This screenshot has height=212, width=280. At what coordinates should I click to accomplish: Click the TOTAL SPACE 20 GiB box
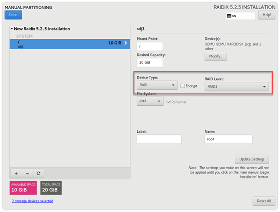coord(51,188)
